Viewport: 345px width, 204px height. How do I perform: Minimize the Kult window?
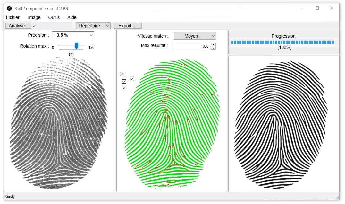[302, 8]
